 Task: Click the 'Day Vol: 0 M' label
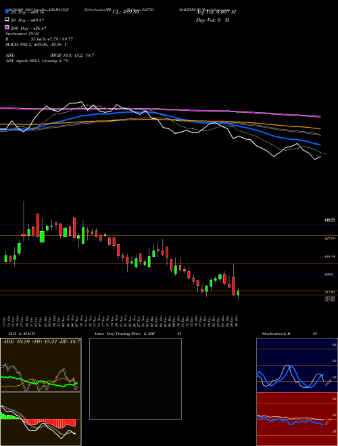coord(212,20)
